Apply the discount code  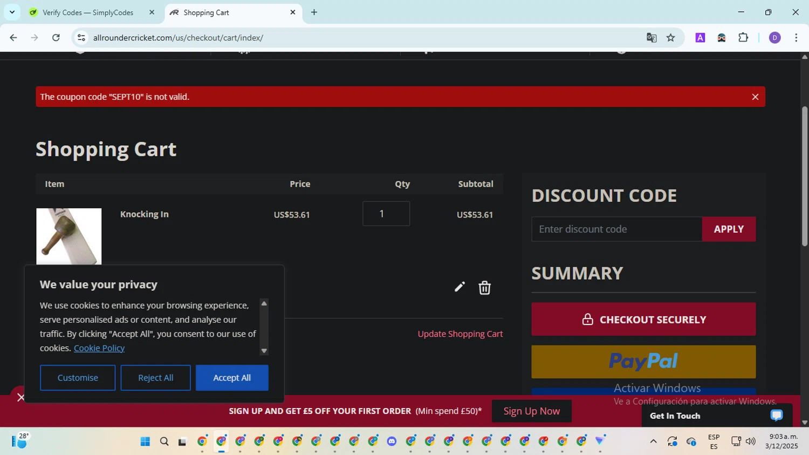coord(729,229)
